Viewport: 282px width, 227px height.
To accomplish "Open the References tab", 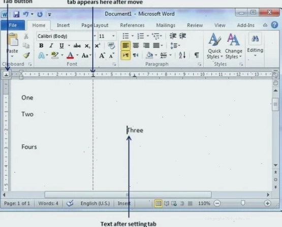I will [132, 25].
